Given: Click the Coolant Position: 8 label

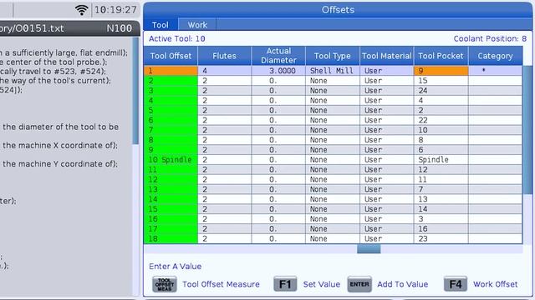Looking at the screenshot, I should click(490, 39).
